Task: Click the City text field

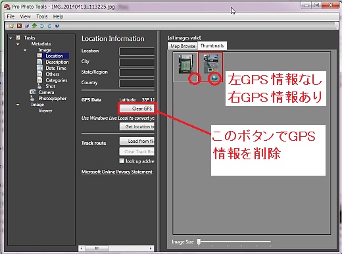Action: click(137, 62)
